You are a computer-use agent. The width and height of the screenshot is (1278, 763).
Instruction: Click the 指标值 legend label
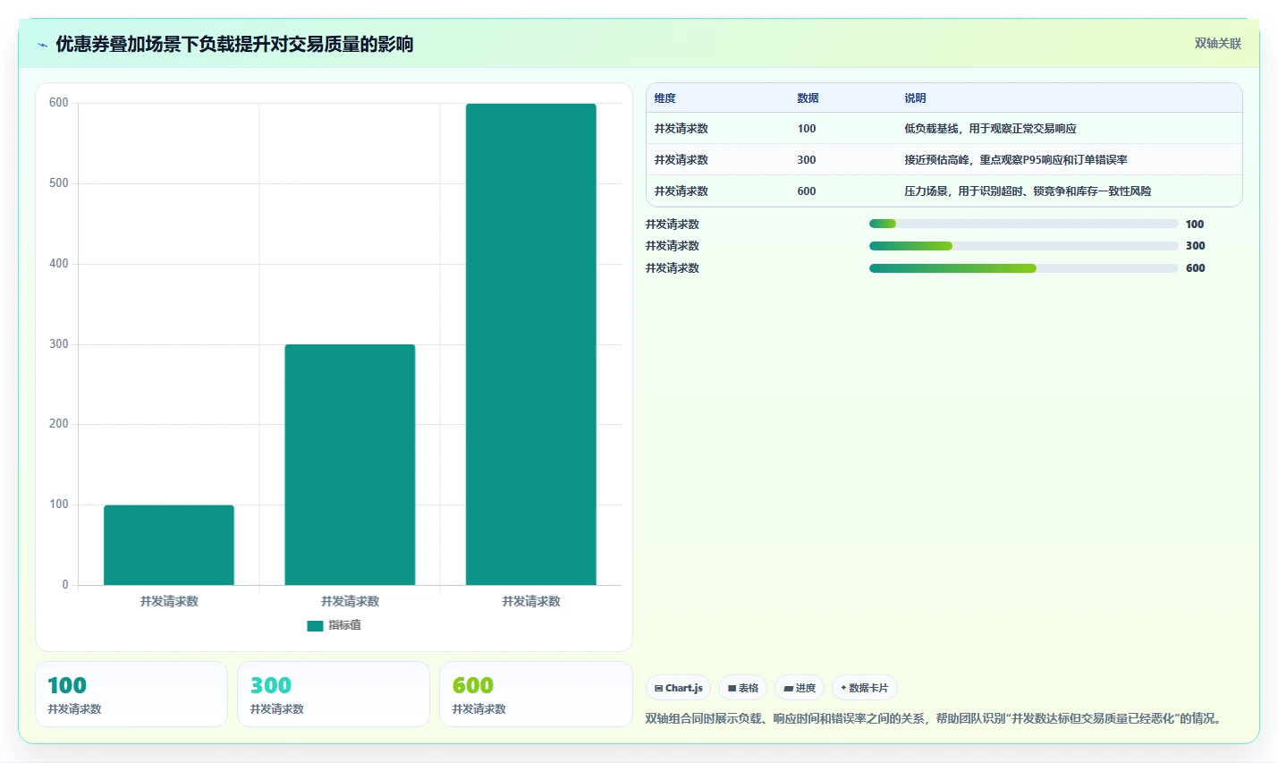(344, 625)
